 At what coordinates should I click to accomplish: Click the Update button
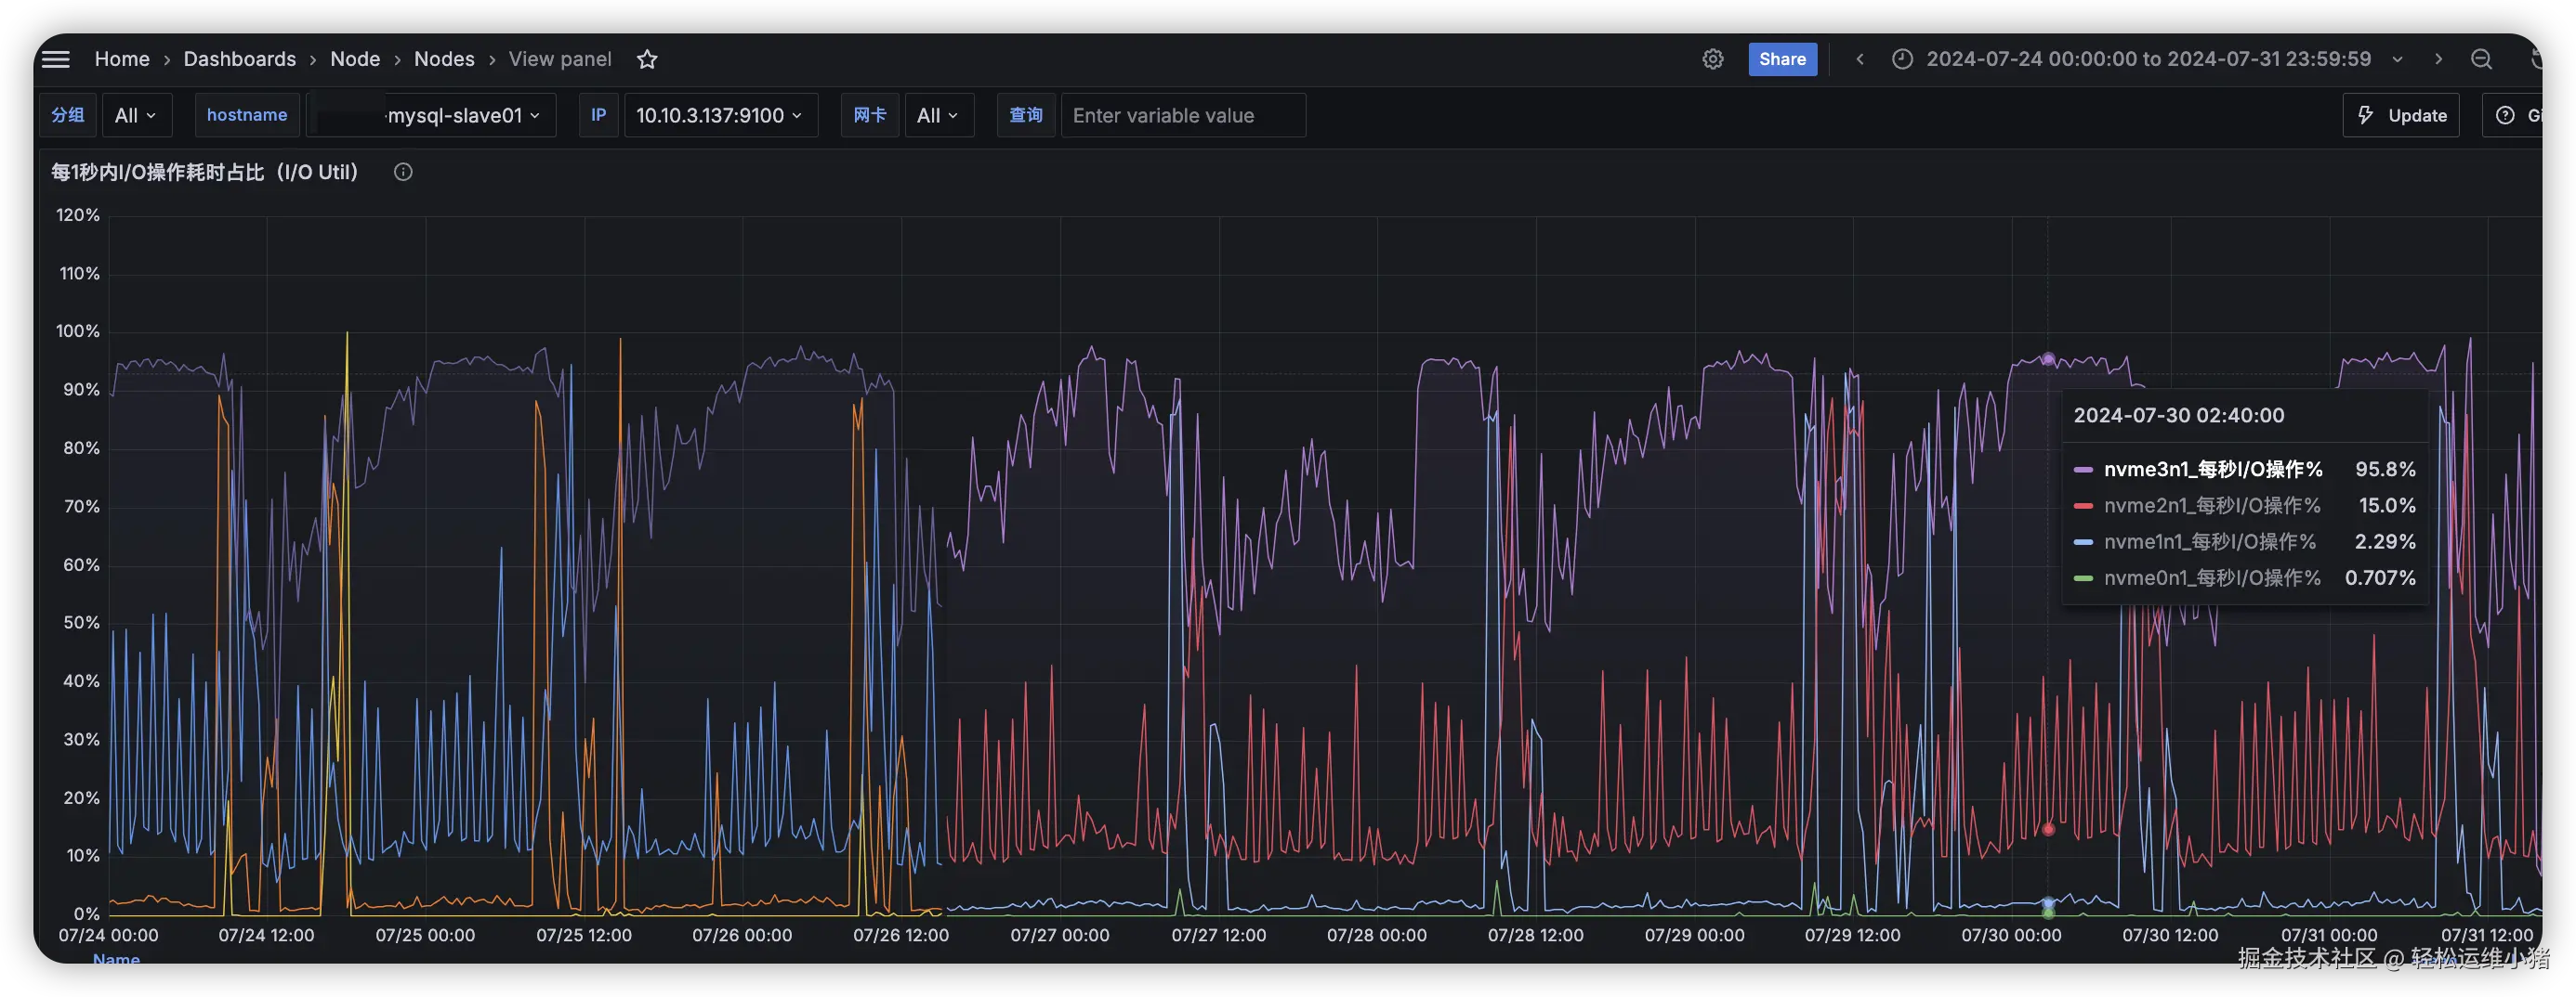(x=2401, y=115)
